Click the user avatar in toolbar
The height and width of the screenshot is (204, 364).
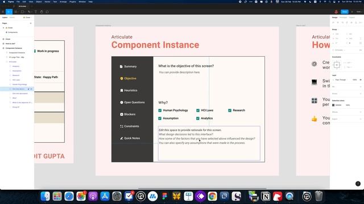(336, 12)
